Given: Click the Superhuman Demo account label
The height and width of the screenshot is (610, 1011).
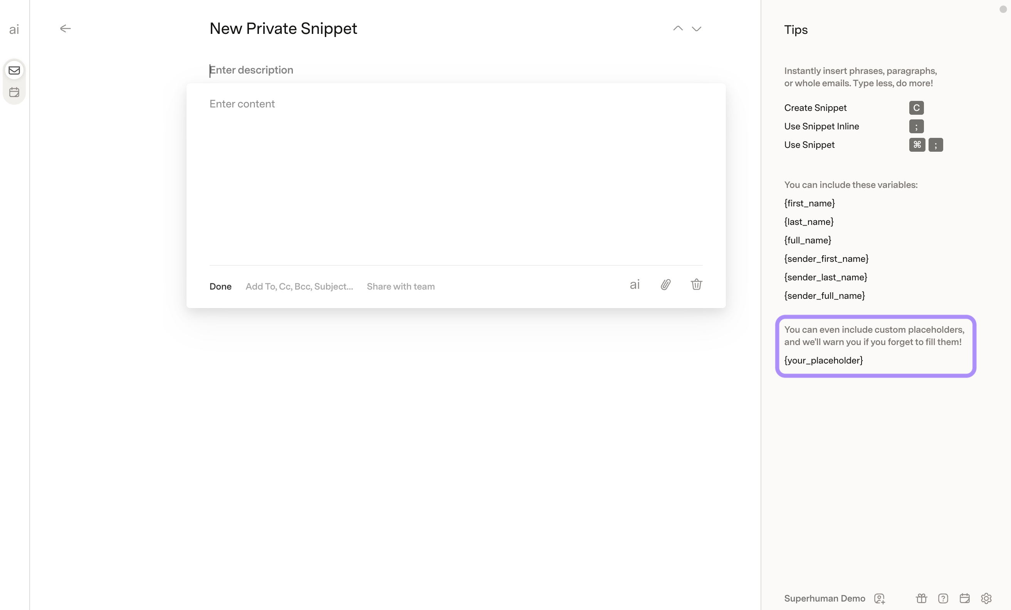Looking at the screenshot, I should coord(824,598).
